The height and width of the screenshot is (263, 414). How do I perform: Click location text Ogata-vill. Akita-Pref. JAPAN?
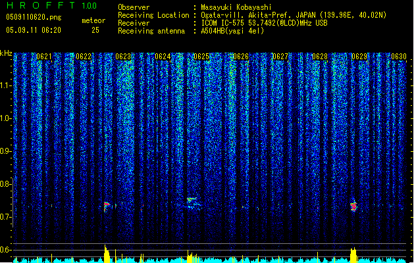(x=258, y=15)
